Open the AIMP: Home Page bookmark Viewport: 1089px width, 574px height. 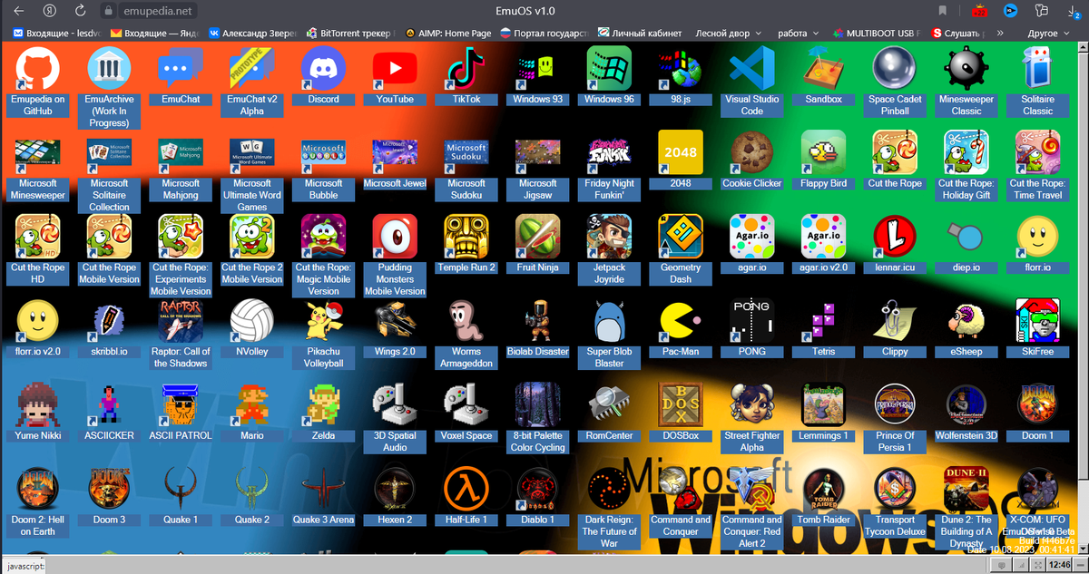coord(447,33)
